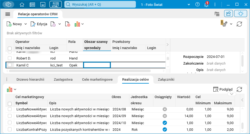The width and height of the screenshot is (250, 134).
Task: Click the delete document icon
Action: click(68, 24)
